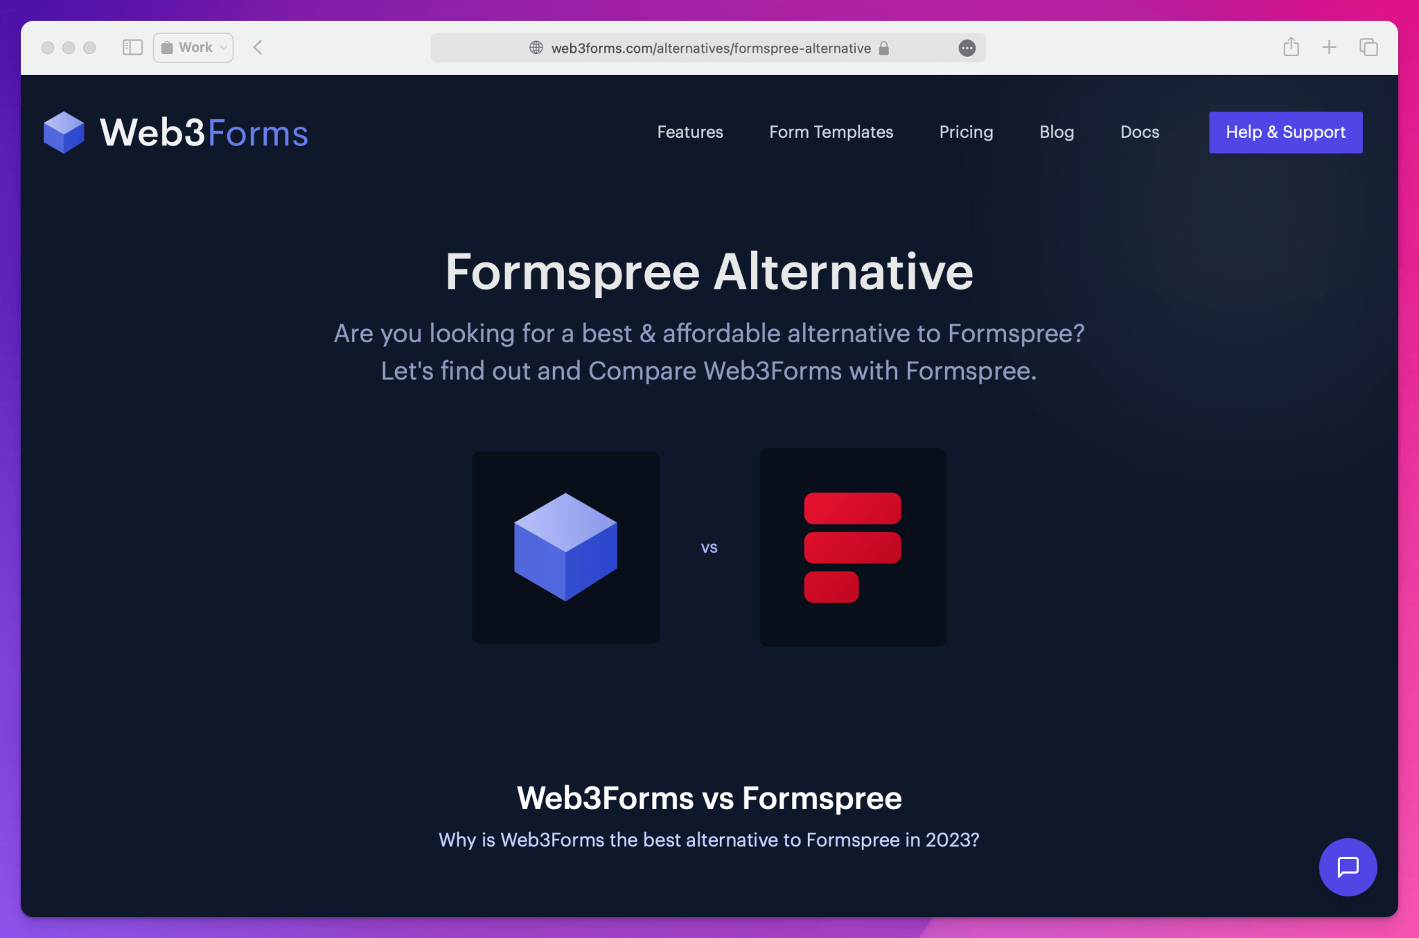Click the window minimize traffic light
1419x938 pixels.
coord(69,48)
